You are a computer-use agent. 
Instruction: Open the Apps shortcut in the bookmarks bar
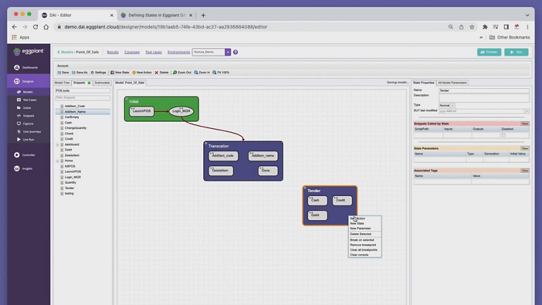pyautogui.click(x=20, y=37)
